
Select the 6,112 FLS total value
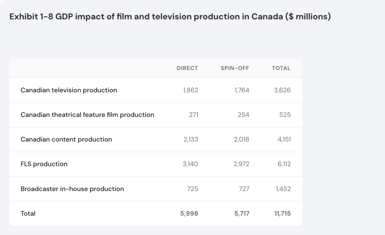pyautogui.click(x=284, y=164)
